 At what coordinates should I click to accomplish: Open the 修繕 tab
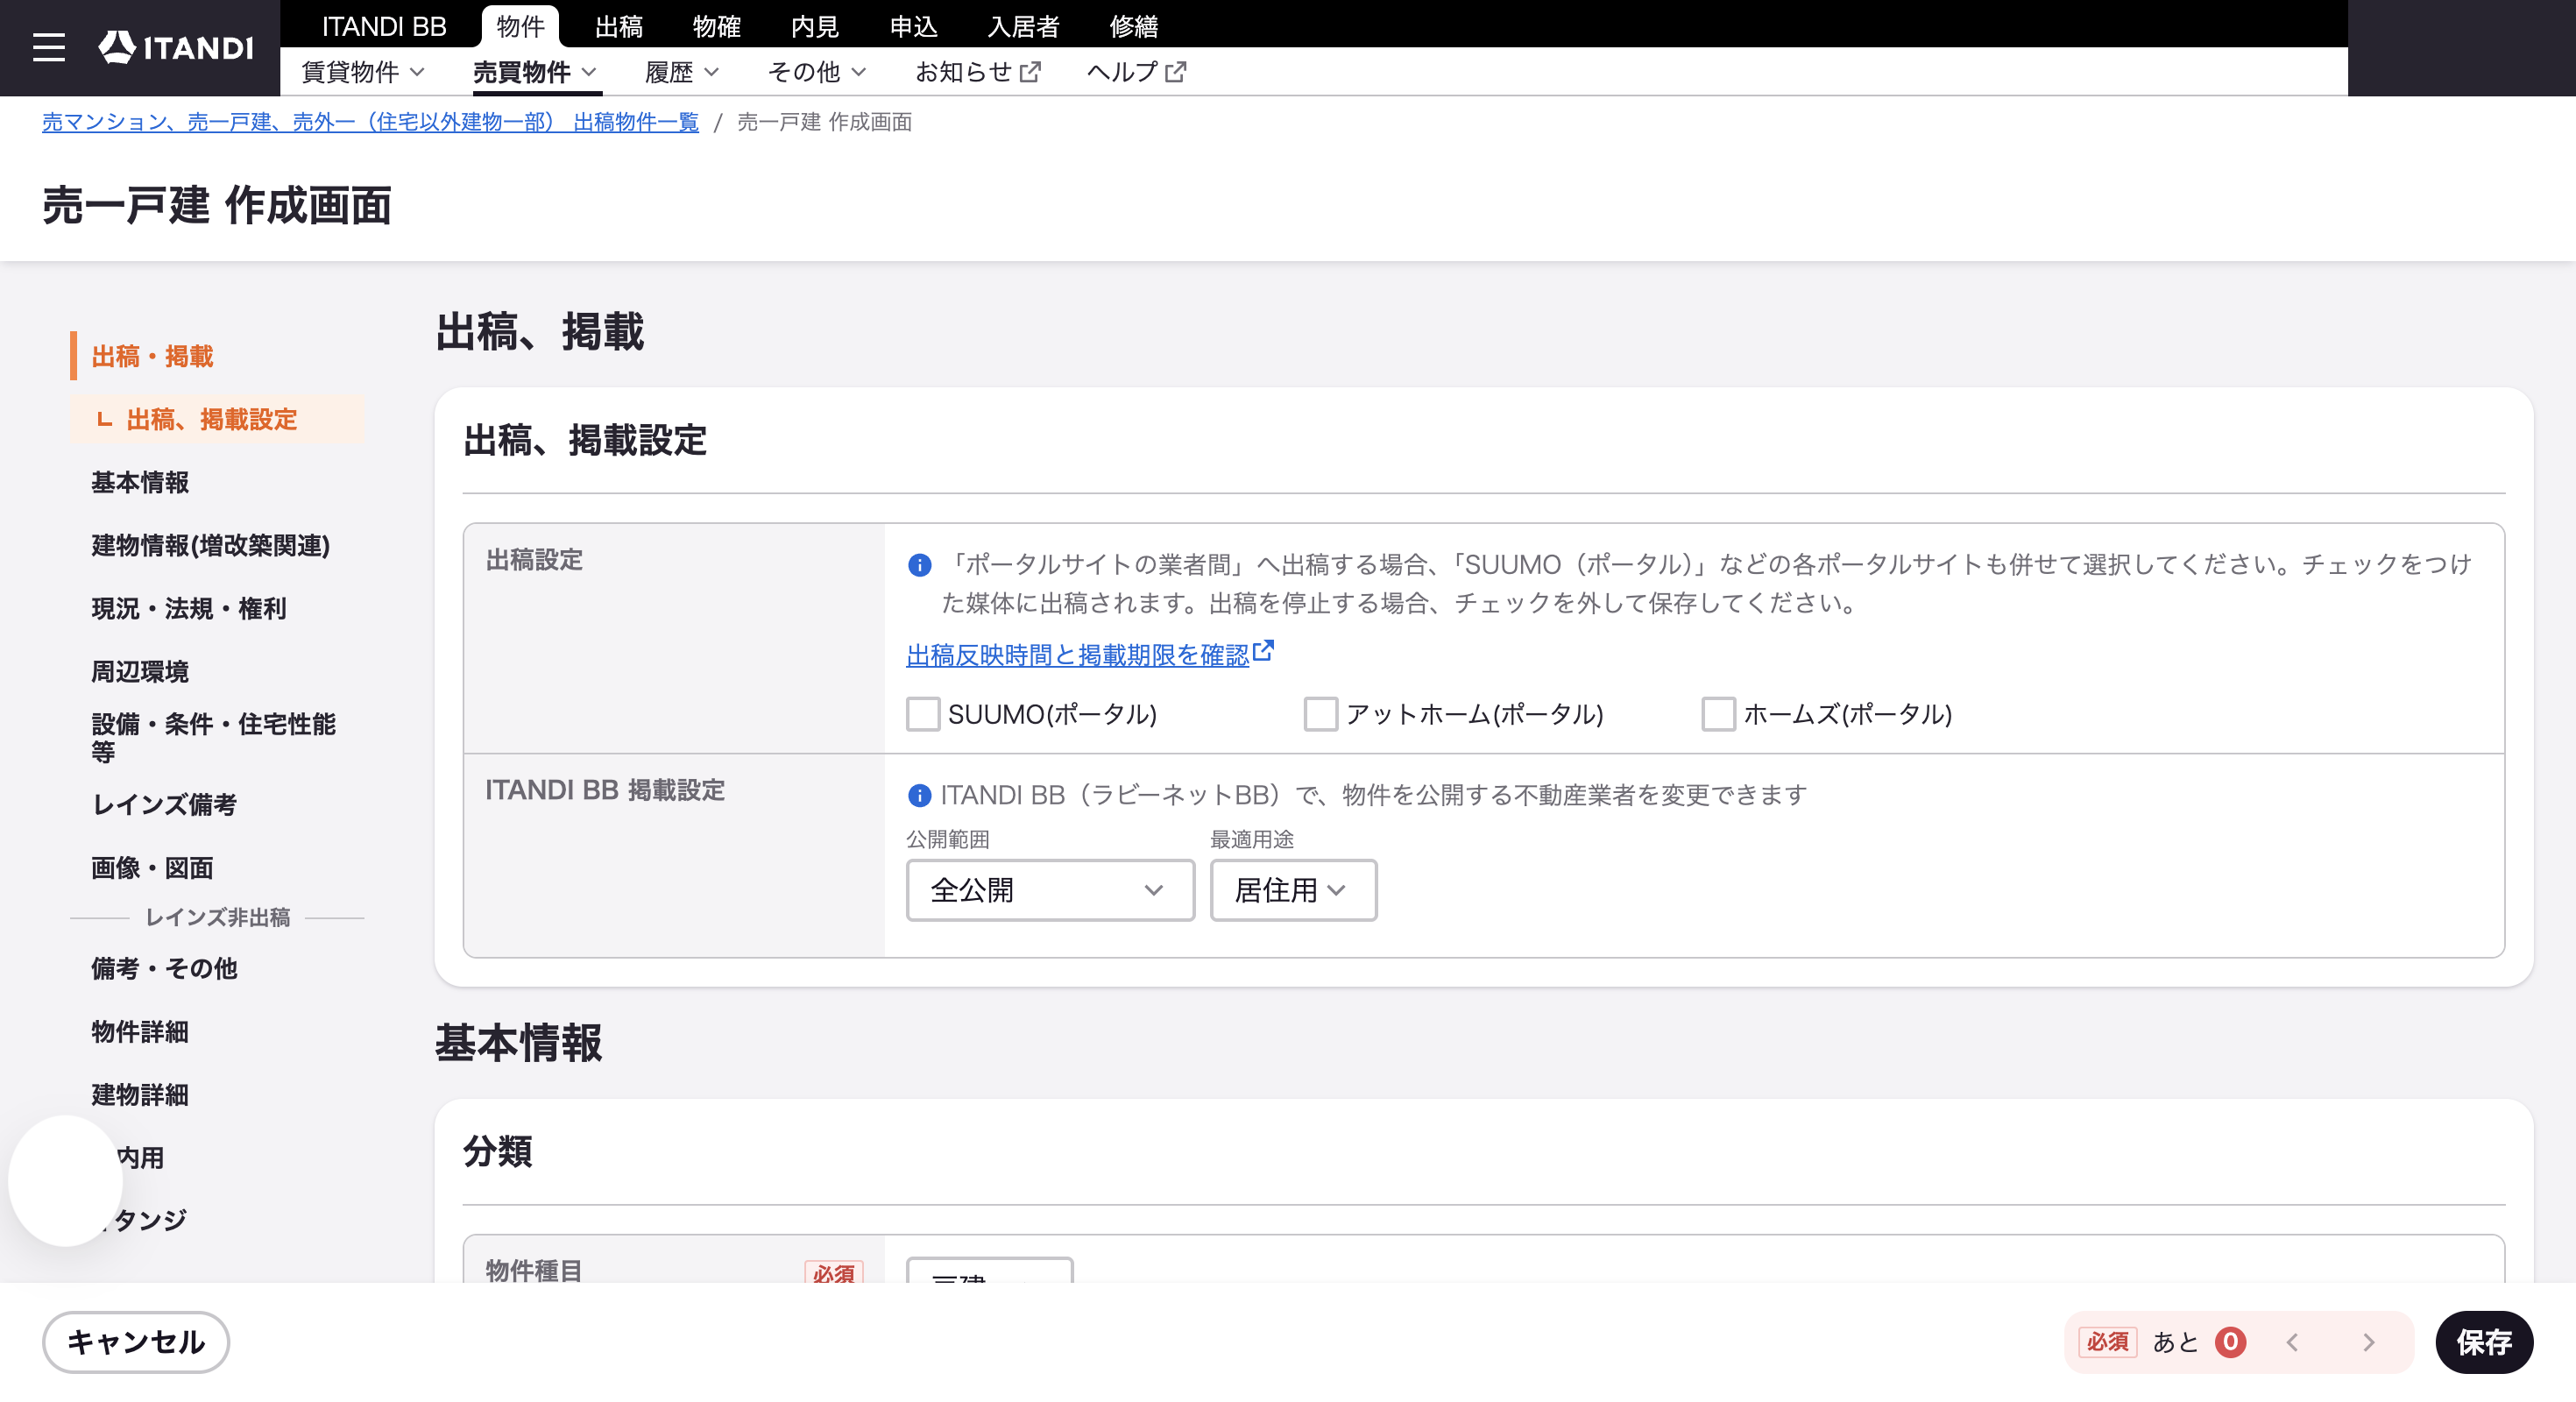click(1133, 26)
